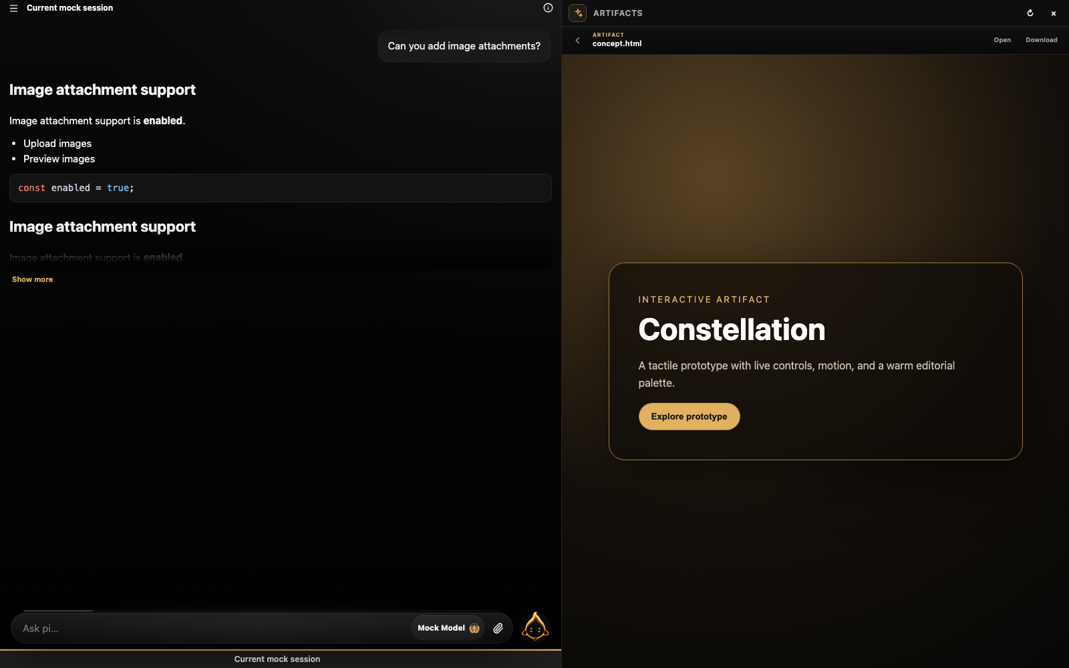Click the bottom Current mock session status bar

point(281,659)
